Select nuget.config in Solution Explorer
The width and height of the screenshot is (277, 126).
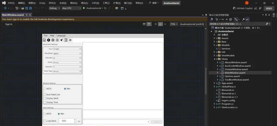(228, 100)
